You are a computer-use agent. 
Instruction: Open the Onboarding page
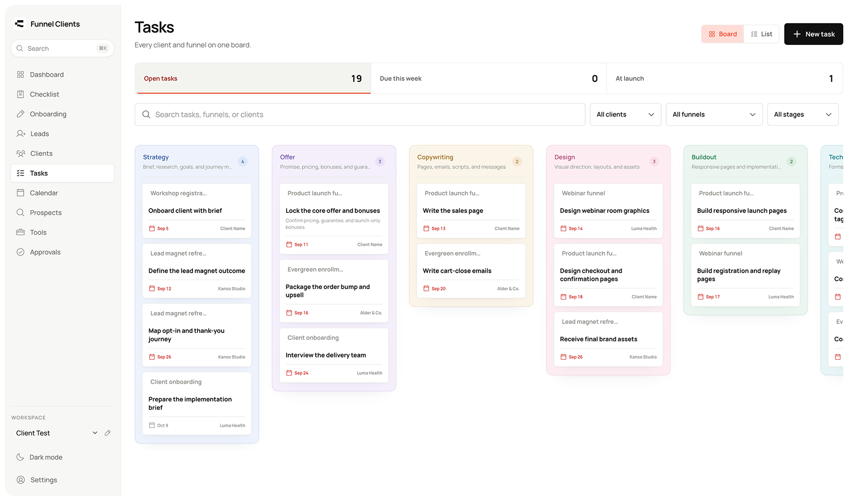point(62,114)
